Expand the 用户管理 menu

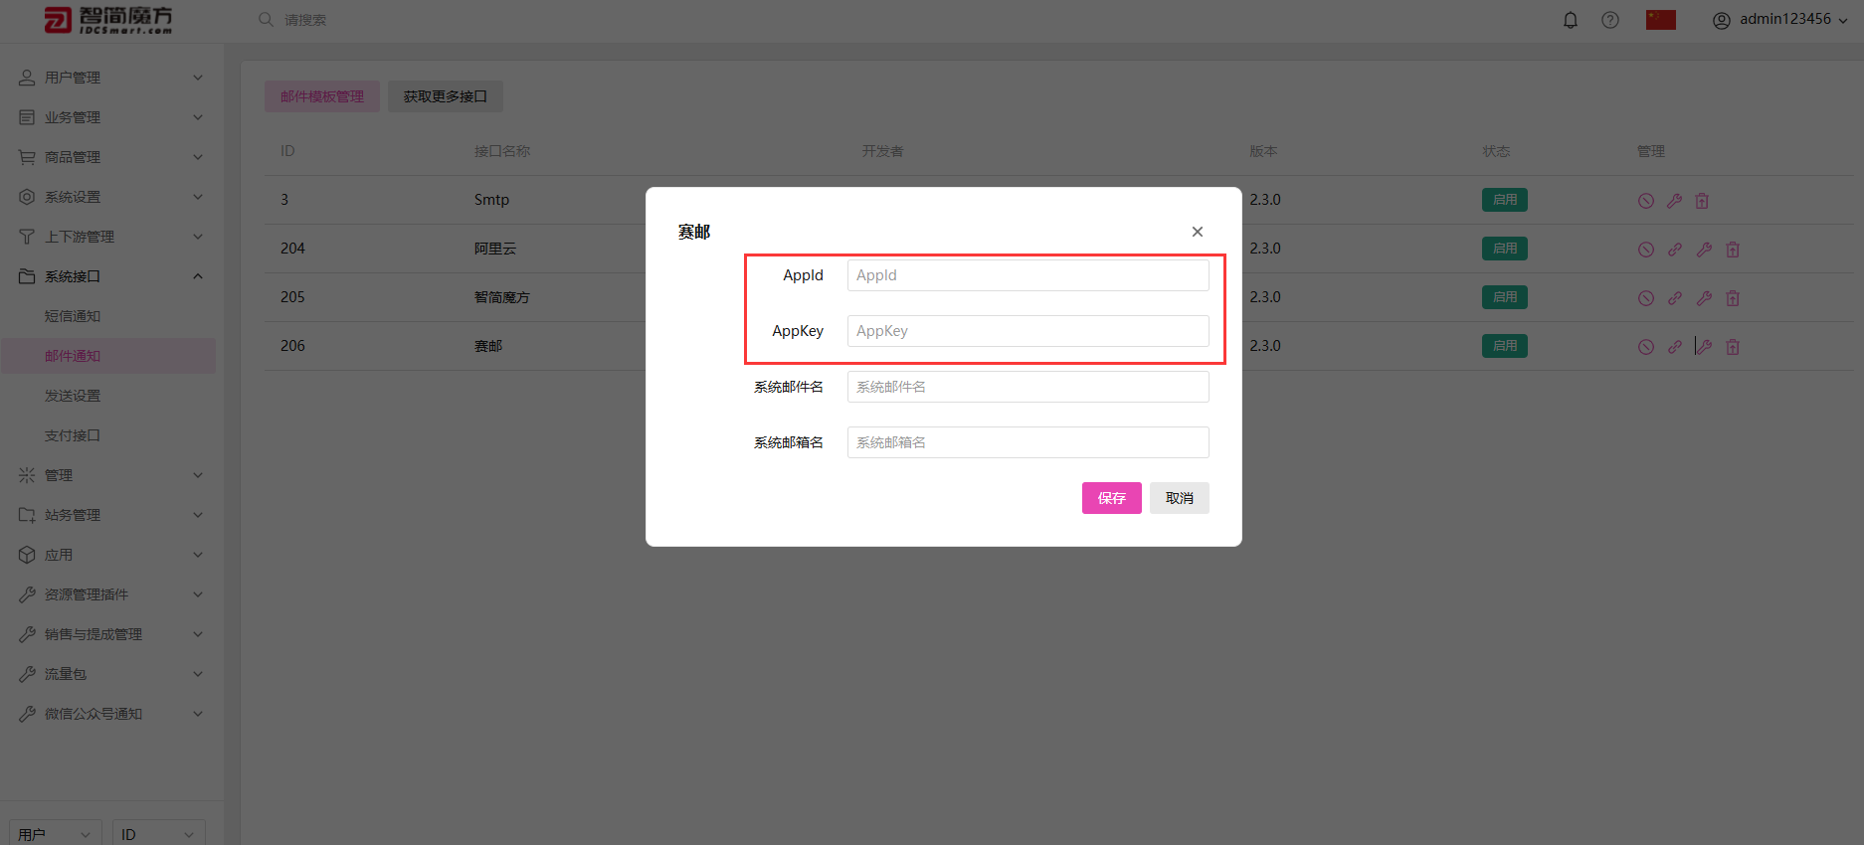click(x=111, y=78)
